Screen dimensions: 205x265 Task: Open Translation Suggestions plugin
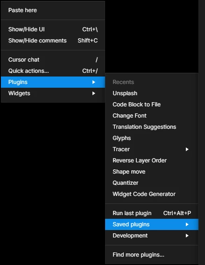point(152,126)
